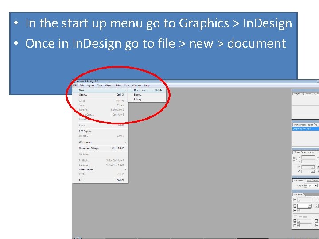319x239 pixels.
Task: Click greyed Save As... entry
Action: 100,110
